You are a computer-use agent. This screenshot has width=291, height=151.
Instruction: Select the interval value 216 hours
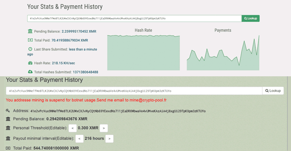coord(94,138)
